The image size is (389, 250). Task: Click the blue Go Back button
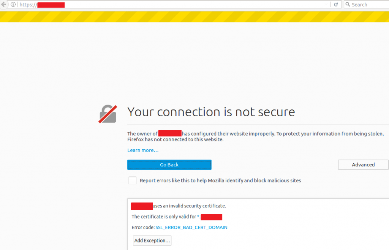coord(169,165)
